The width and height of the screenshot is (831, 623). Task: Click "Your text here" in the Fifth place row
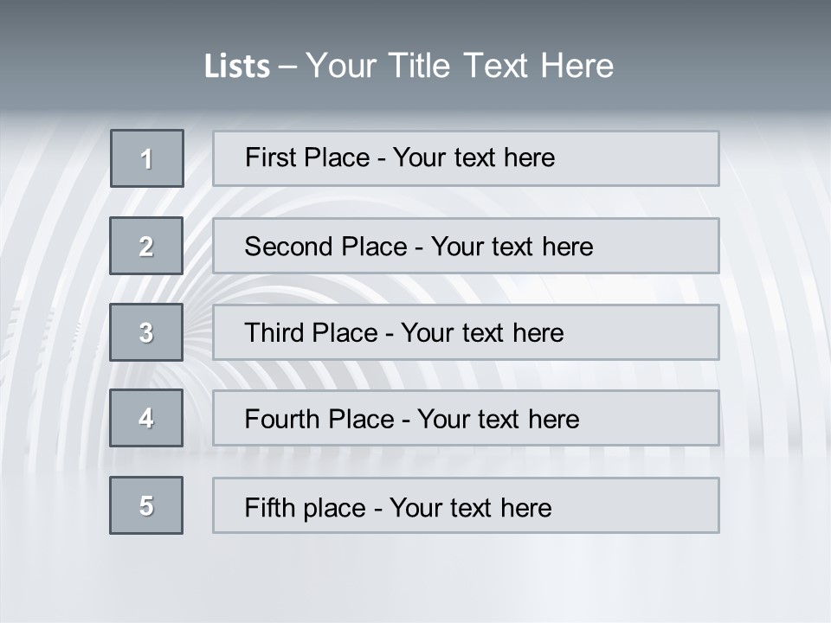tap(470, 507)
